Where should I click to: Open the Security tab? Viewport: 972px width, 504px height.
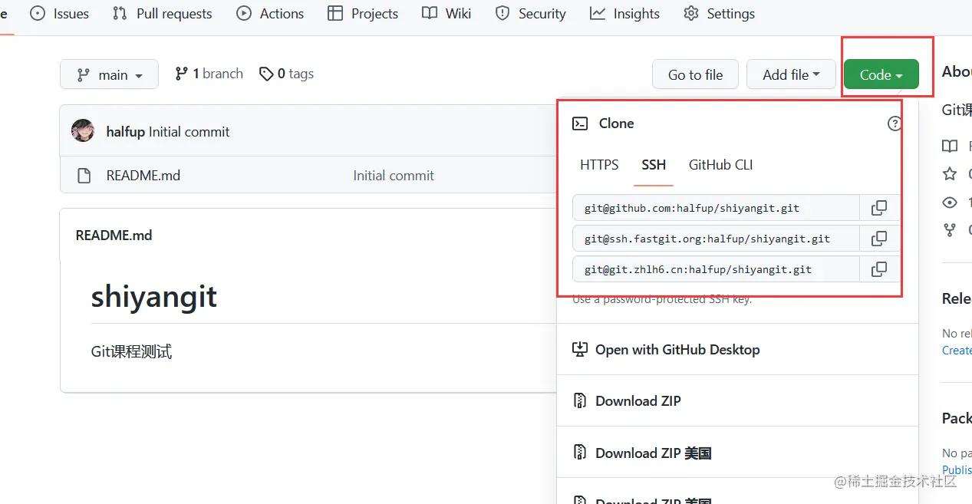530,14
